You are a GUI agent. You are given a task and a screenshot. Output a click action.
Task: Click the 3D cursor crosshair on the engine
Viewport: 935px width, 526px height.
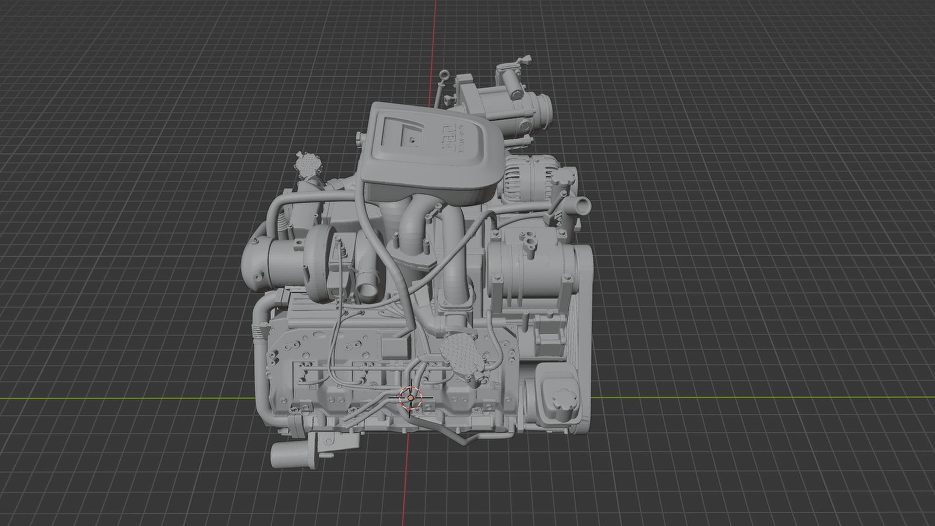pyautogui.click(x=411, y=398)
